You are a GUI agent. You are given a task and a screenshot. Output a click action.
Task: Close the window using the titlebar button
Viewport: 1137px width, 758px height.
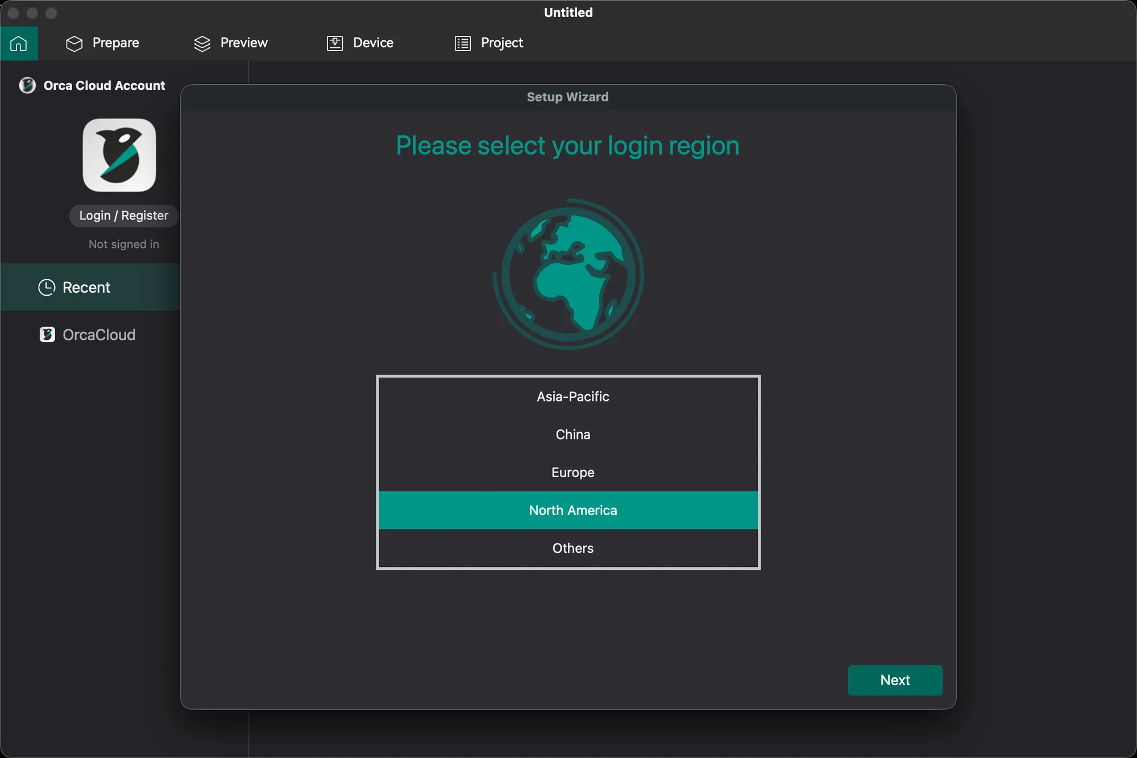click(x=14, y=13)
